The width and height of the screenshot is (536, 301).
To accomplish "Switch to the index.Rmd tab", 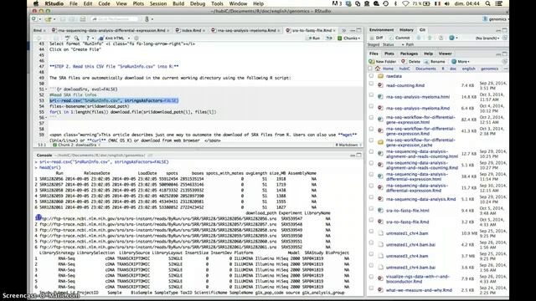I will tap(190, 30).
